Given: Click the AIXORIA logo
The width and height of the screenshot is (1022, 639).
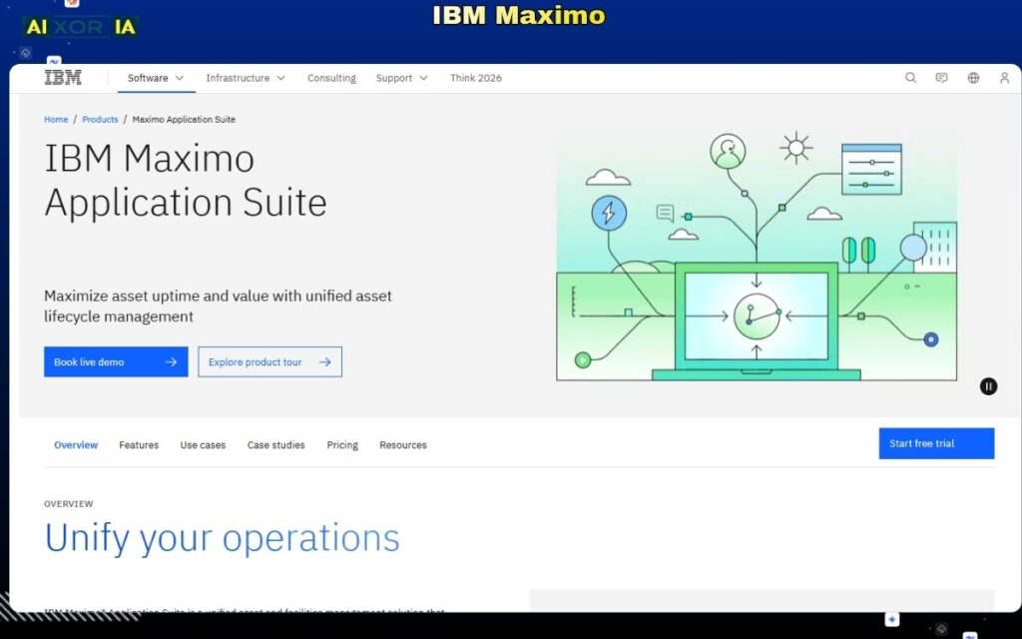Looking at the screenshot, I should (80, 26).
